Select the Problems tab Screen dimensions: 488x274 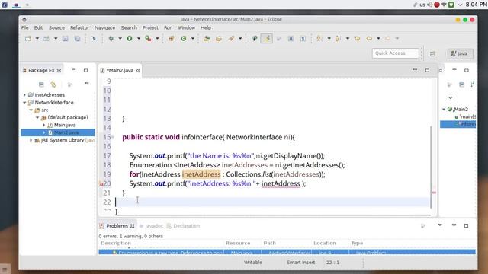[117, 226]
